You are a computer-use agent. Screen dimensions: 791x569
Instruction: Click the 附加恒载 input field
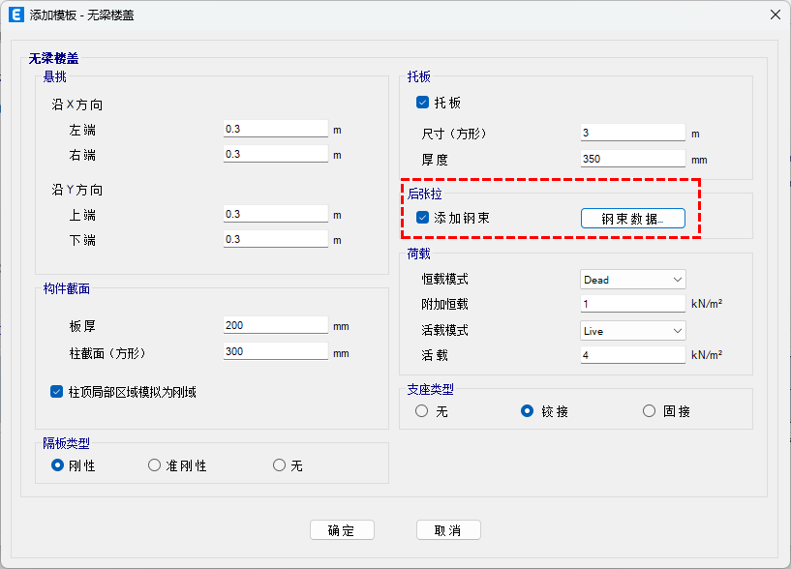click(632, 304)
